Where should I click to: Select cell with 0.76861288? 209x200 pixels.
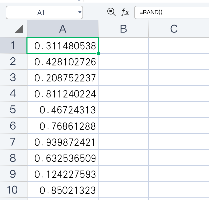[63, 126]
